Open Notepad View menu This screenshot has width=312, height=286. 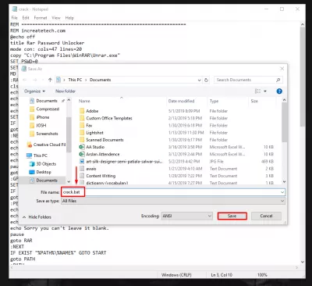click(x=56, y=18)
